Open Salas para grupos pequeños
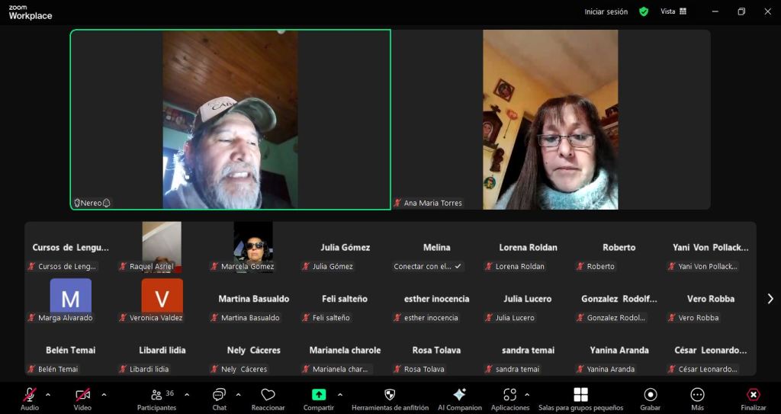Image resolution: width=781 pixels, height=414 pixels. pos(580,398)
